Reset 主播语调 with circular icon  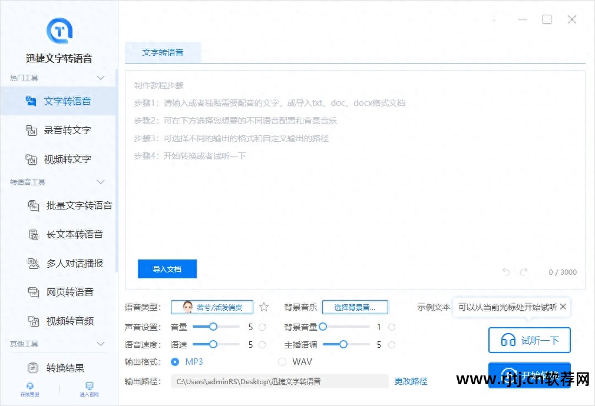392,345
